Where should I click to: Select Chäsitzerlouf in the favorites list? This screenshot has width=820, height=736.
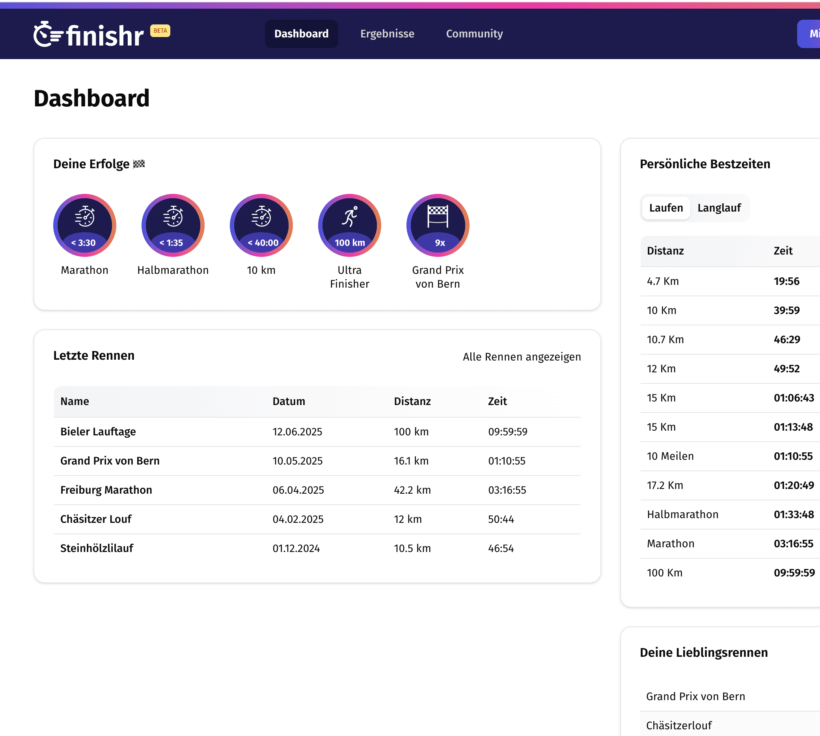click(x=679, y=725)
